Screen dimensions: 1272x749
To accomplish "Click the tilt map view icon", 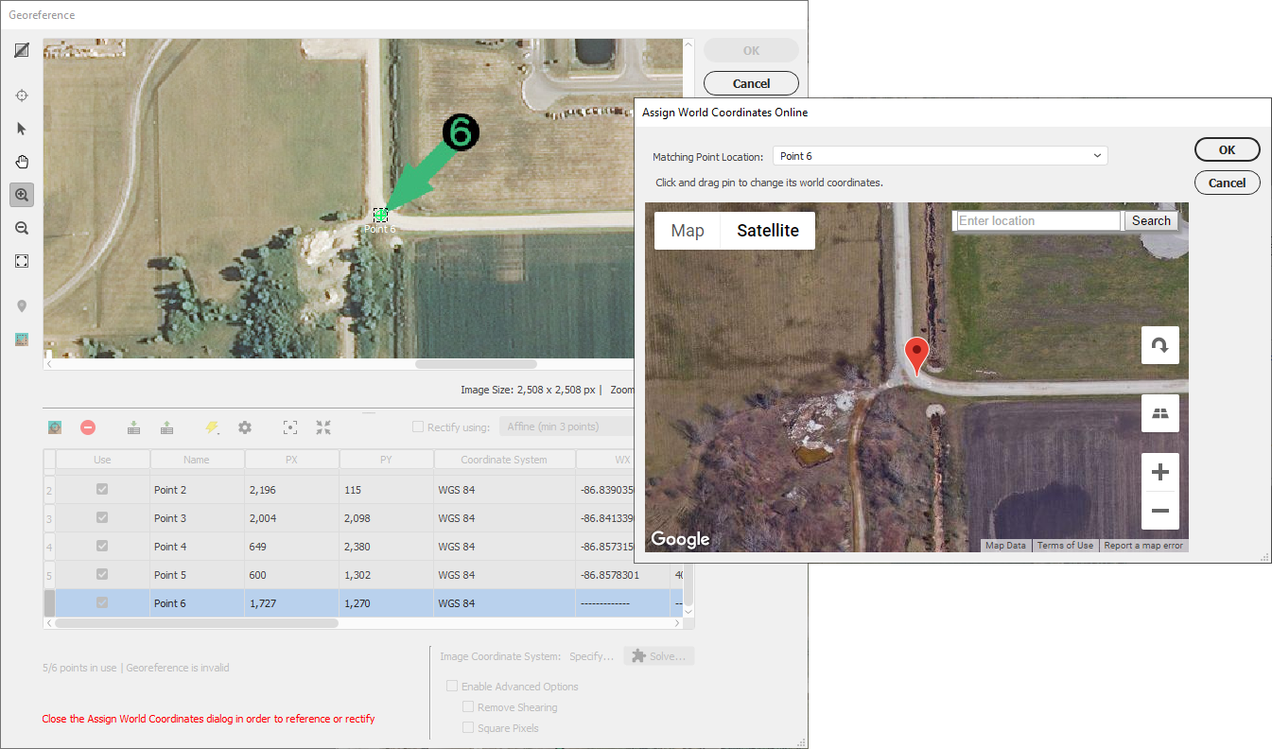I will (1160, 413).
